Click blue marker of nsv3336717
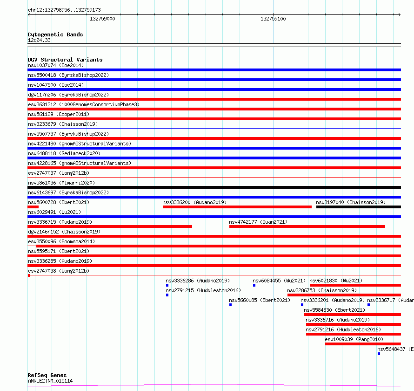414x391 pixels. pyautogui.click(x=368, y=305)
